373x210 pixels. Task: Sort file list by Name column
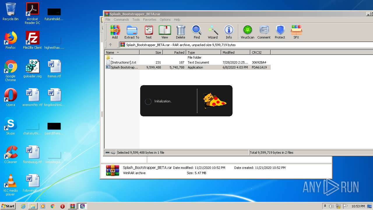coord(122,52)
